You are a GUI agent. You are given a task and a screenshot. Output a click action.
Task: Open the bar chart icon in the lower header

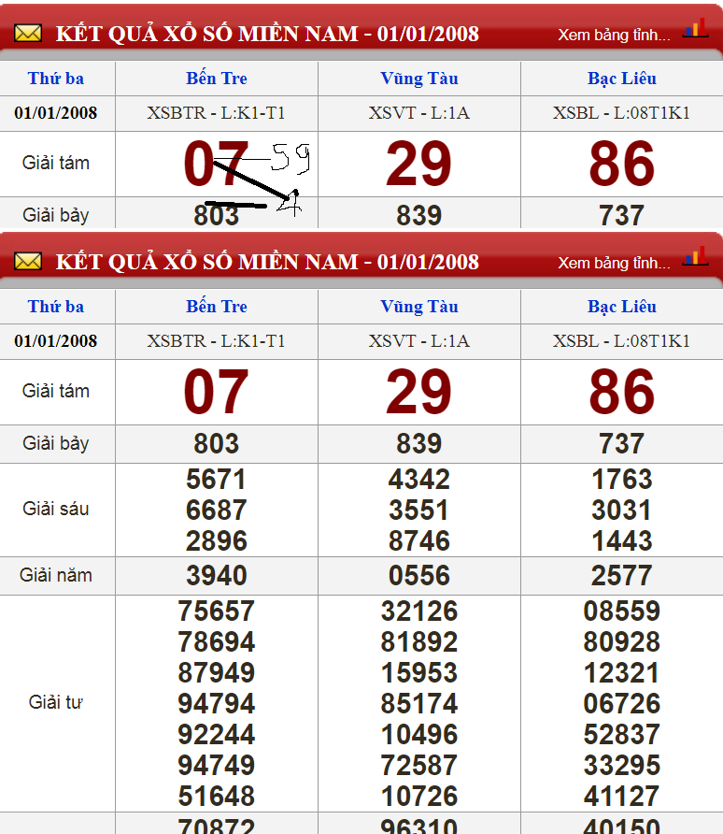(696, 256)
